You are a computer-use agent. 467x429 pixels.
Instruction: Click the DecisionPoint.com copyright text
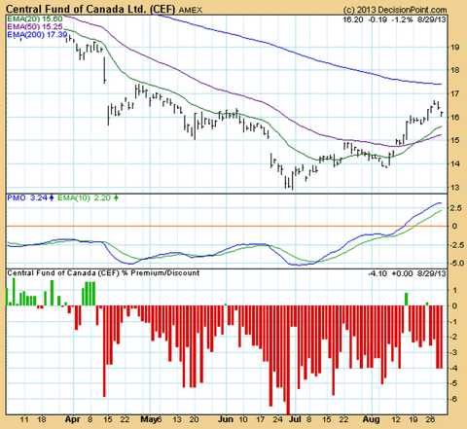[x=395, y=10]
